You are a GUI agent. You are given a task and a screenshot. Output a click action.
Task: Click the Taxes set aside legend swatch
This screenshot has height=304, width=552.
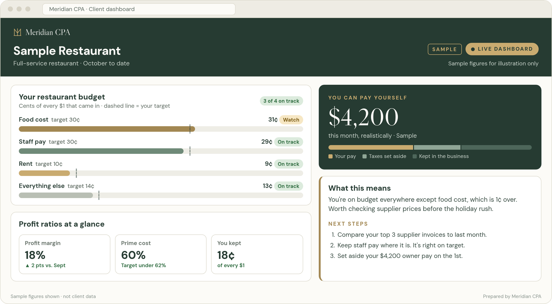tap(365, 156)
